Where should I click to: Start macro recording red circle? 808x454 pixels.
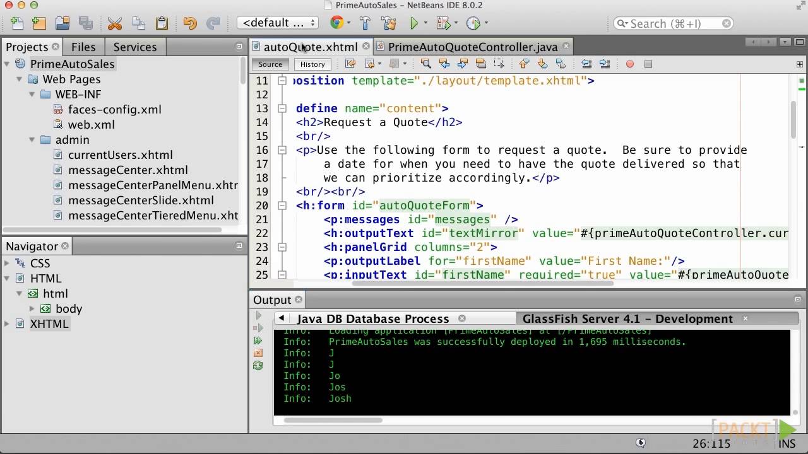point(629,64)
